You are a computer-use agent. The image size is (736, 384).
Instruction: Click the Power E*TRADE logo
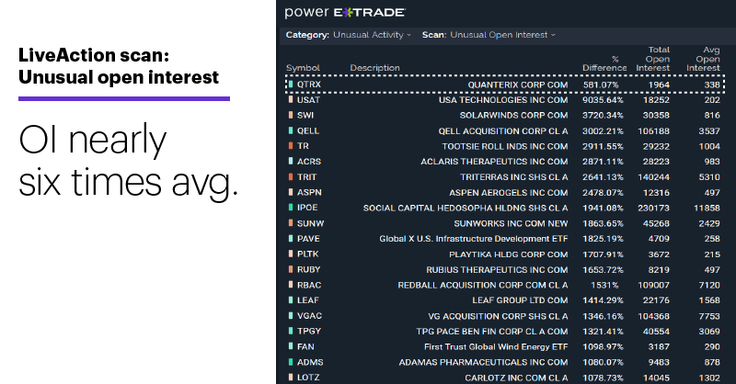[x=345, y=13]
